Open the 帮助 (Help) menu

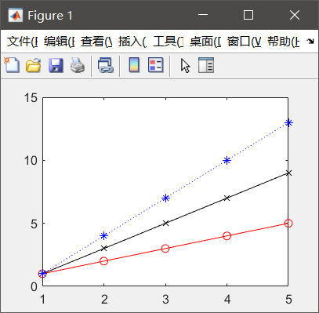284,42
